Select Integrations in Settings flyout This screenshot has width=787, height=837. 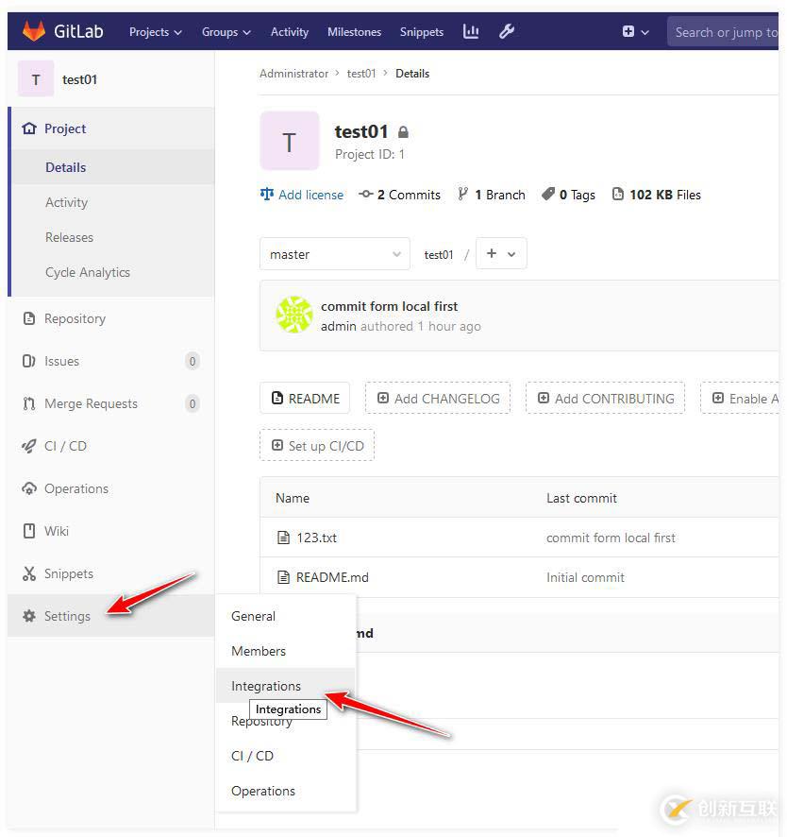285,686
